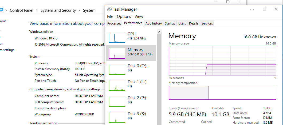Viewport: 283px width, 125px height.
Task: Select the Disk 3 (S:) graph thumbnail
Action: pyautogui.click(x=117, y=117)
